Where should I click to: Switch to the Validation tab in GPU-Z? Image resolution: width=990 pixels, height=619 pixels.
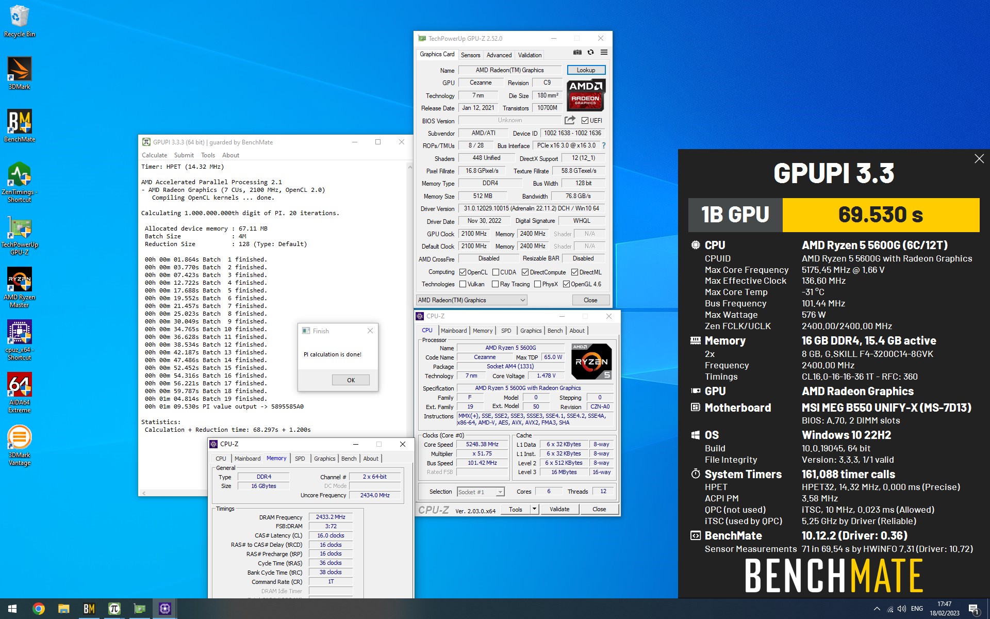[530, 55]
